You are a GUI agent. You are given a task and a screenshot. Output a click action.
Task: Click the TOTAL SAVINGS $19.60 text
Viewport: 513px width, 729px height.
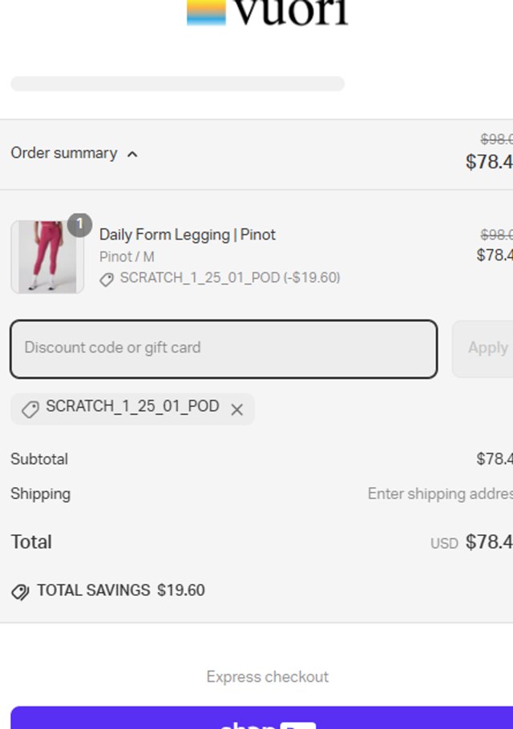(121, 591)
